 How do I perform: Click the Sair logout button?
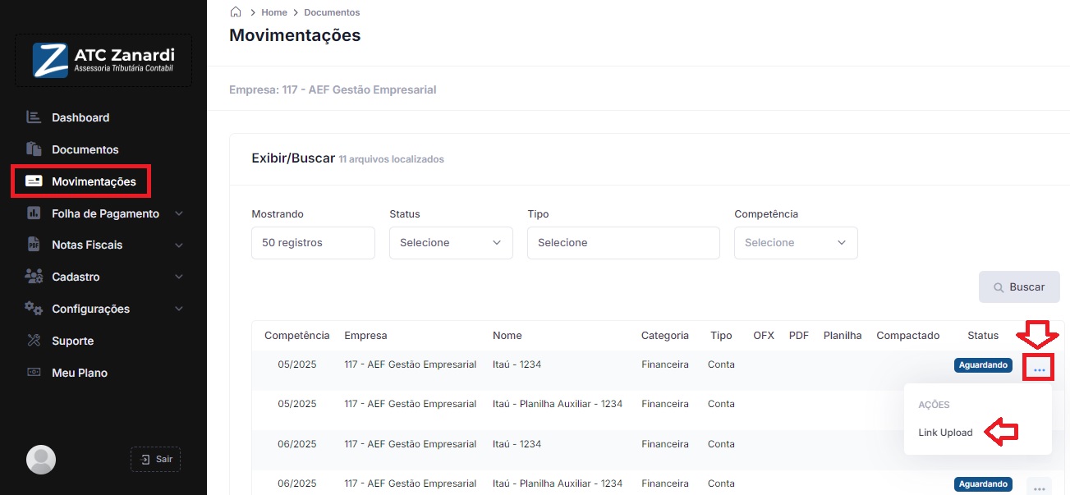pos(156,459)
